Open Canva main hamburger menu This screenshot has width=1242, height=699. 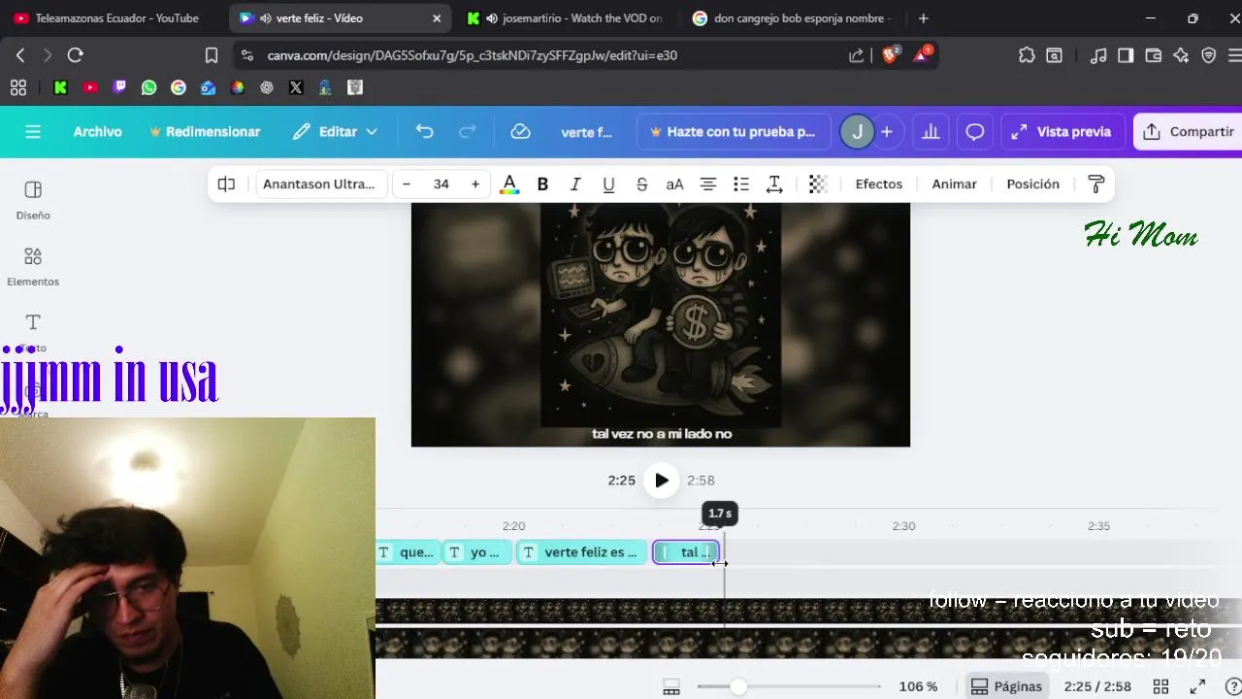point(33,132)
